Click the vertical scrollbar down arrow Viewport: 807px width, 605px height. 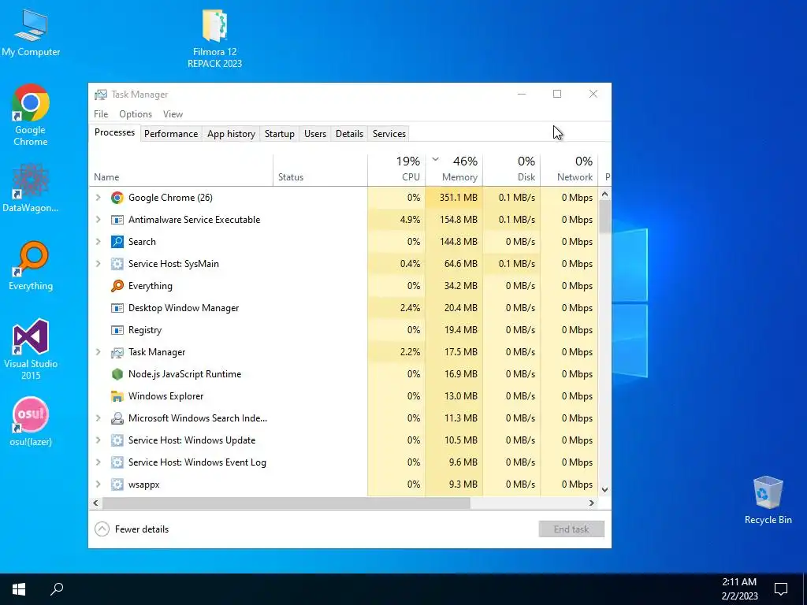(x=604, y=490)
